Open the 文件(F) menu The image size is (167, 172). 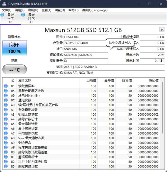coord(7,10)
